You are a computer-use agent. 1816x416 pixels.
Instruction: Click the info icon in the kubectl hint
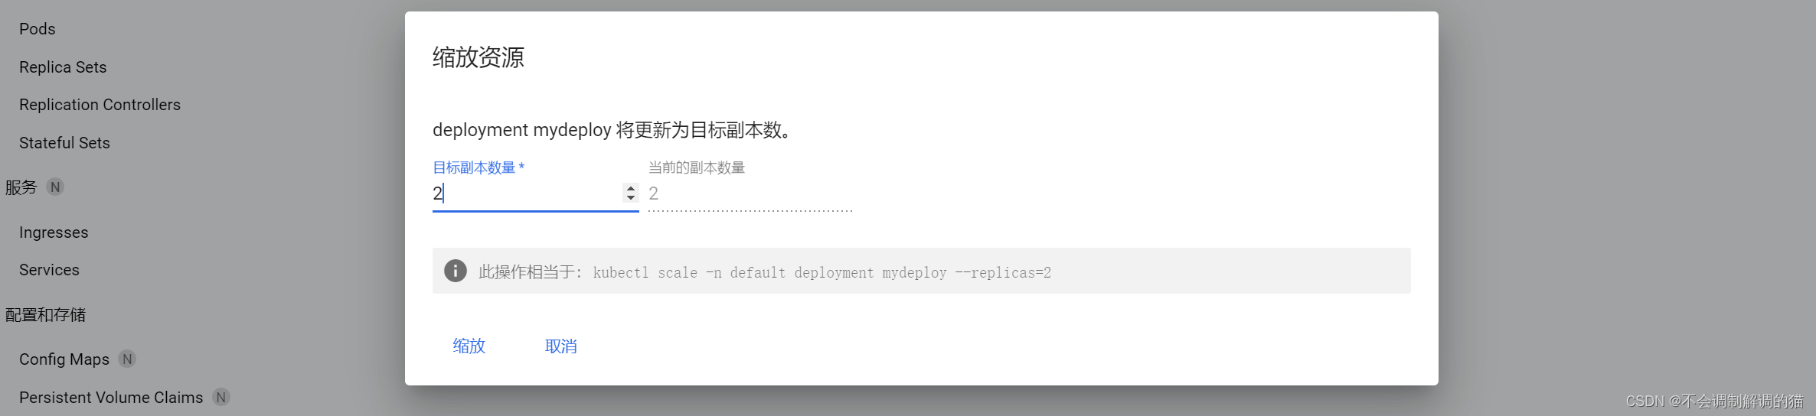pyautogui.click(x=456, y=271)
